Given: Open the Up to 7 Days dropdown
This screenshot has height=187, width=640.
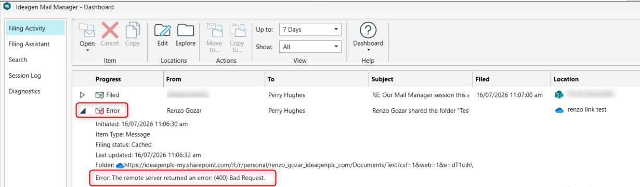Looking at the screenshot, I should 310,30.
